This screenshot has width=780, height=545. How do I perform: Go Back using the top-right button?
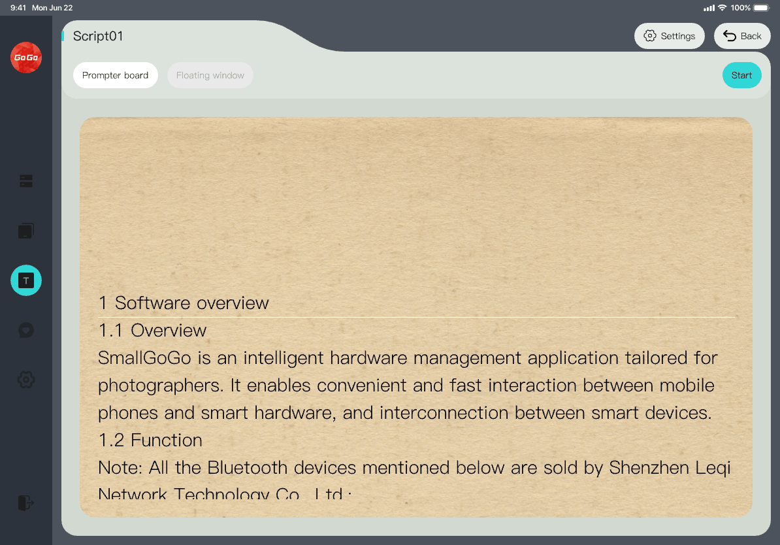click(742, 36)
